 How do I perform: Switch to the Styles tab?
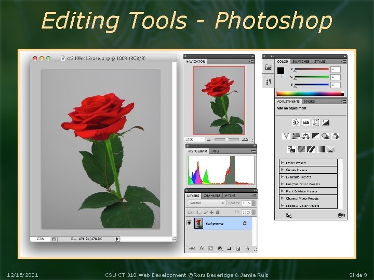click(x=319, y=61)
